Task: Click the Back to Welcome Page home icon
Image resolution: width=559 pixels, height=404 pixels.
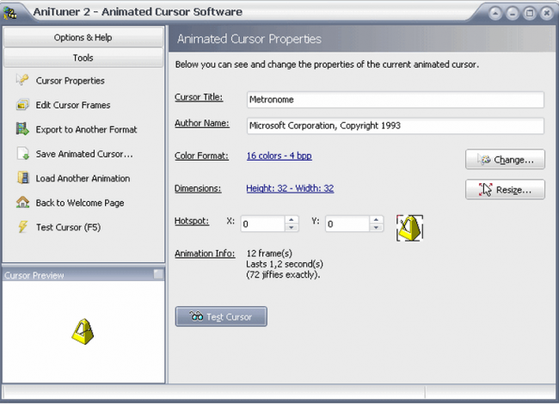Action: tap(22, 202)
